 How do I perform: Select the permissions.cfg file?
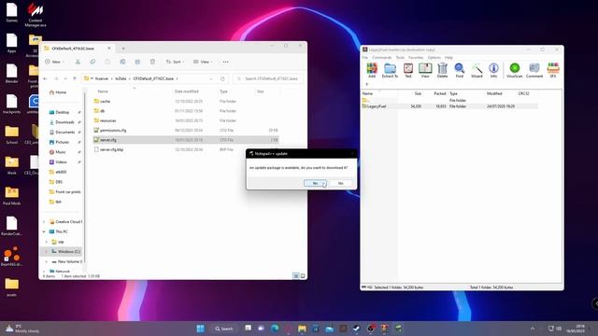pos(186,131)
